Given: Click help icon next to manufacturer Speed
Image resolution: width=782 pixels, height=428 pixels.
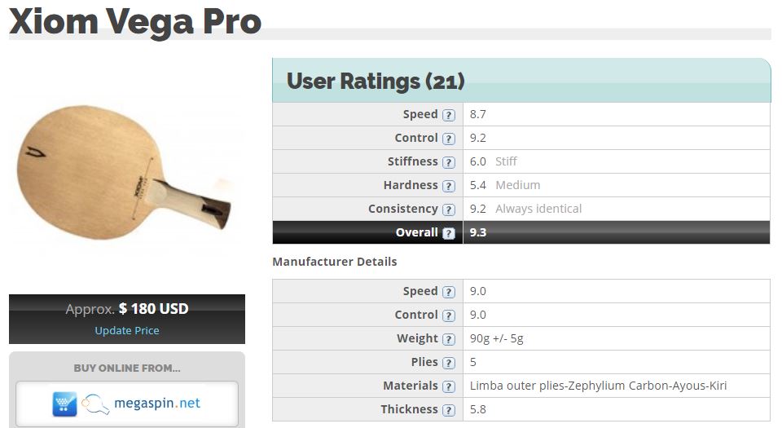Looking at the screenshot, I should 449,292.
